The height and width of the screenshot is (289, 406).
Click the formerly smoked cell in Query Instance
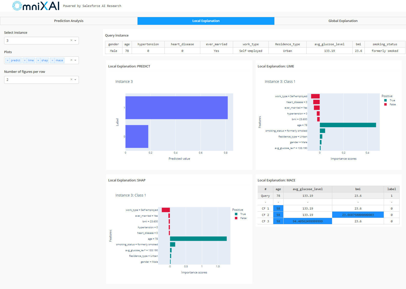coord(385,51)
